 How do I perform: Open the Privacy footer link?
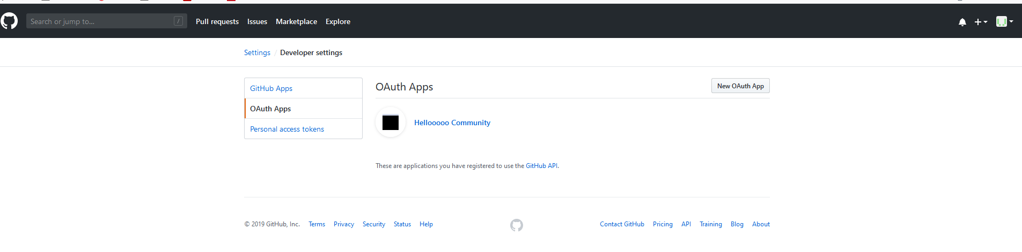pos(344,224)
